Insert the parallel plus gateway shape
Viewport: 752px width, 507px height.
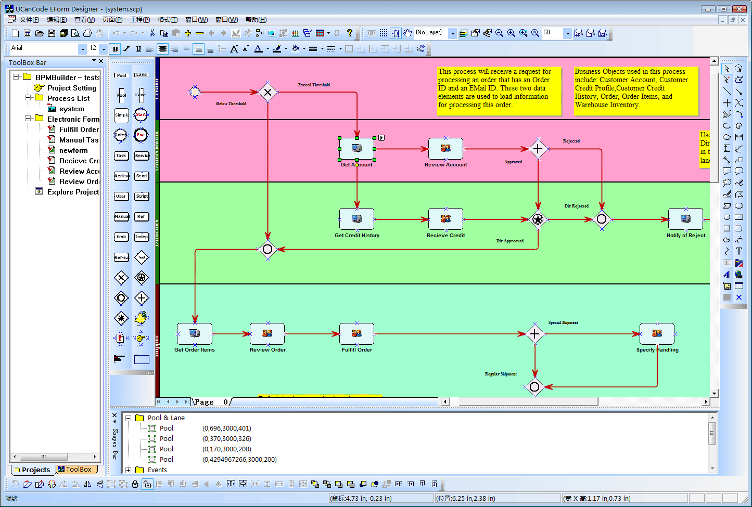142,298
